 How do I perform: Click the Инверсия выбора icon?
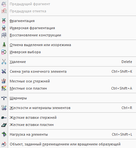[x=4, y=52]
